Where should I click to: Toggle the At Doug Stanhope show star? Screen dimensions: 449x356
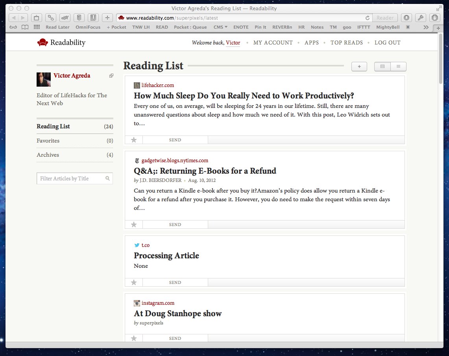pos(133,338)
